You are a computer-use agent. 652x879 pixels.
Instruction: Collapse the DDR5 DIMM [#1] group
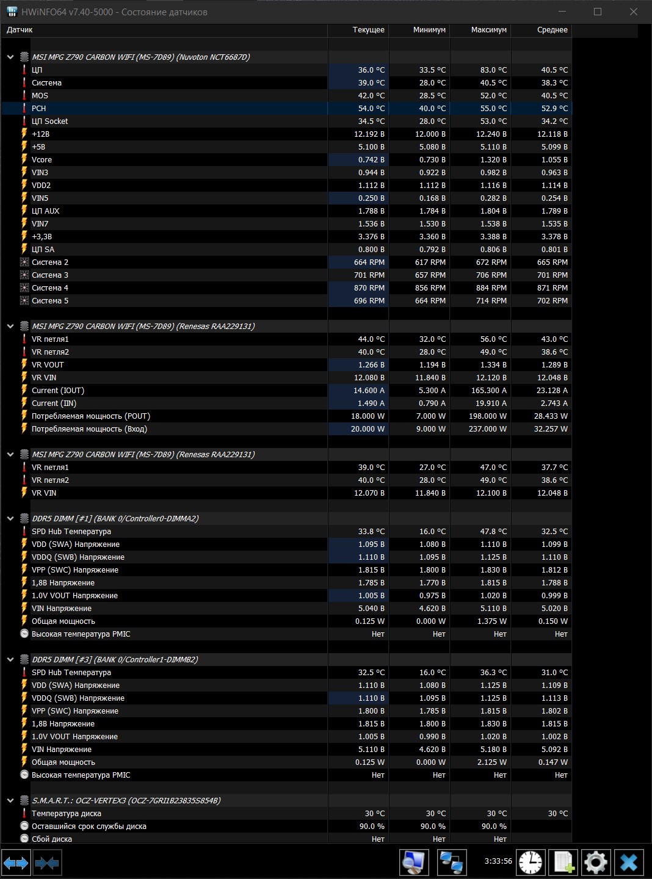(10, 518)
